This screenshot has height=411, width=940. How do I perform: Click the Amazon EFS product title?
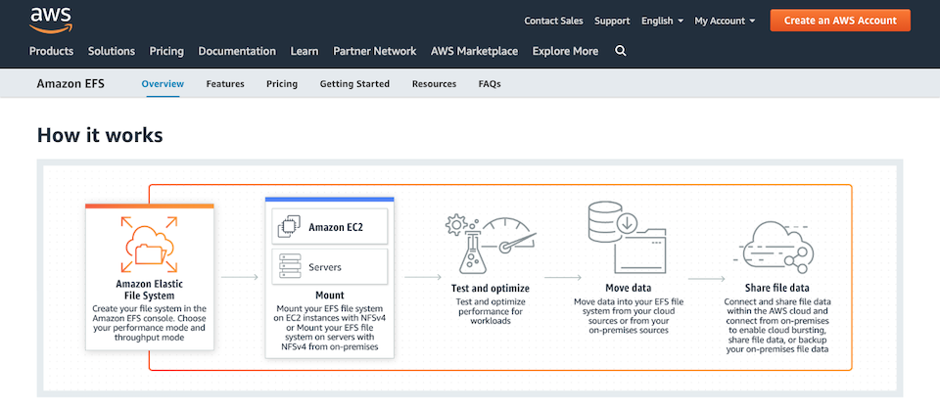click(x=70, y=84)
